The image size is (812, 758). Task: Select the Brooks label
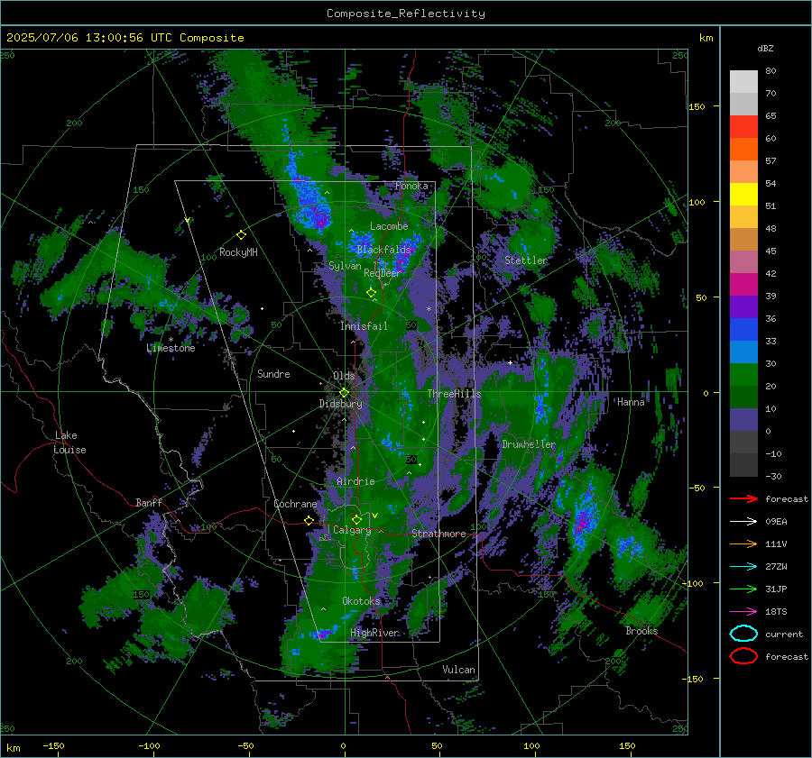(641, 631)
